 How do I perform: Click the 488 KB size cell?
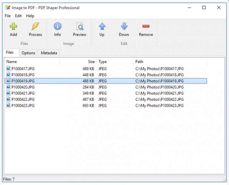88,81
